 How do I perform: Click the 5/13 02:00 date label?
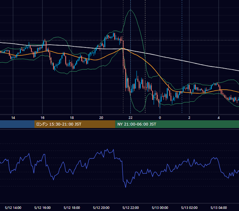[x=189, y=207]
